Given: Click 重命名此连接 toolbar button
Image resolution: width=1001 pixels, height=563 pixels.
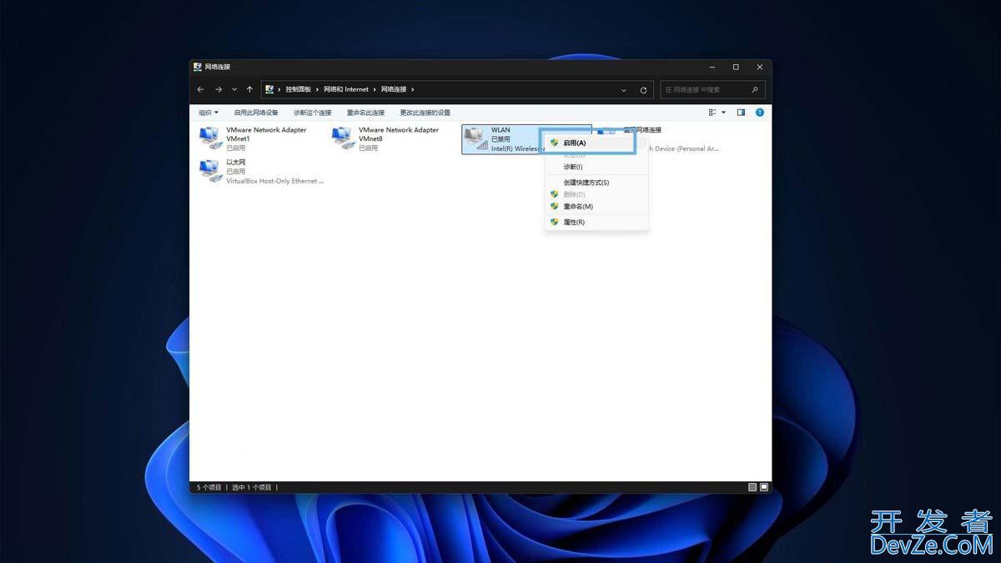Looking at the screenshot, I should pos(365,113).
